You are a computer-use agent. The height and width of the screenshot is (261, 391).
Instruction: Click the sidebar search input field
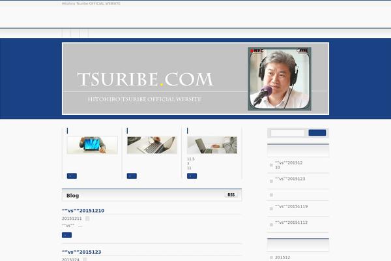click(288, 133)
